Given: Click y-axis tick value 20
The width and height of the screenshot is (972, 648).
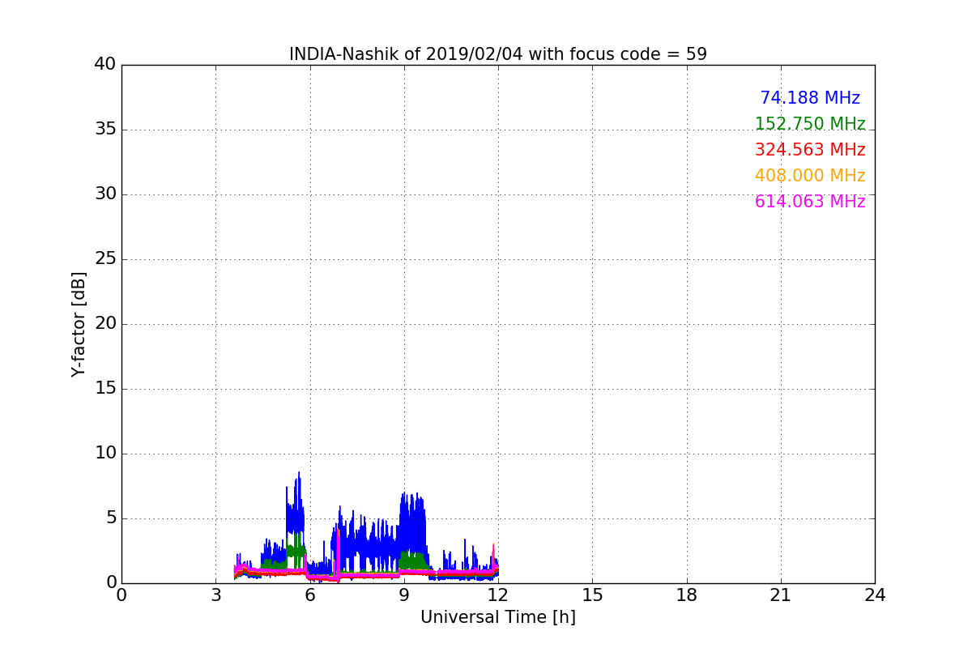Looking at the screenshot, I should tap(105, 324).
